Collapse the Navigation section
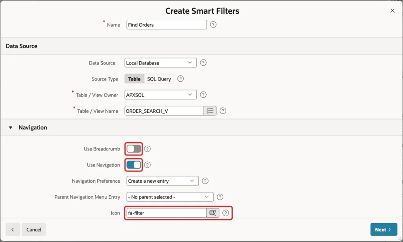 [11, 128]
